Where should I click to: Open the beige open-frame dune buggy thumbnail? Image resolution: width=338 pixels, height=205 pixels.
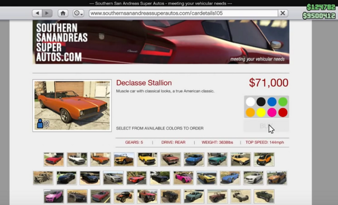coord(241,197)
